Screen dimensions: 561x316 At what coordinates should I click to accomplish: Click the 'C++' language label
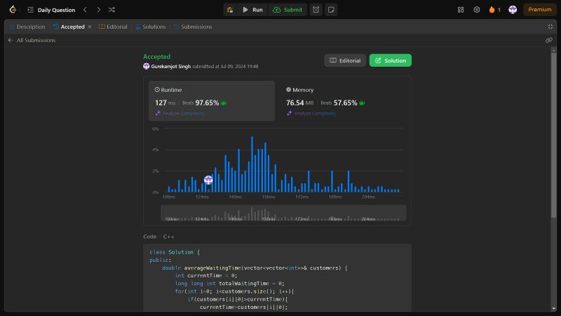tap(168, 237)
